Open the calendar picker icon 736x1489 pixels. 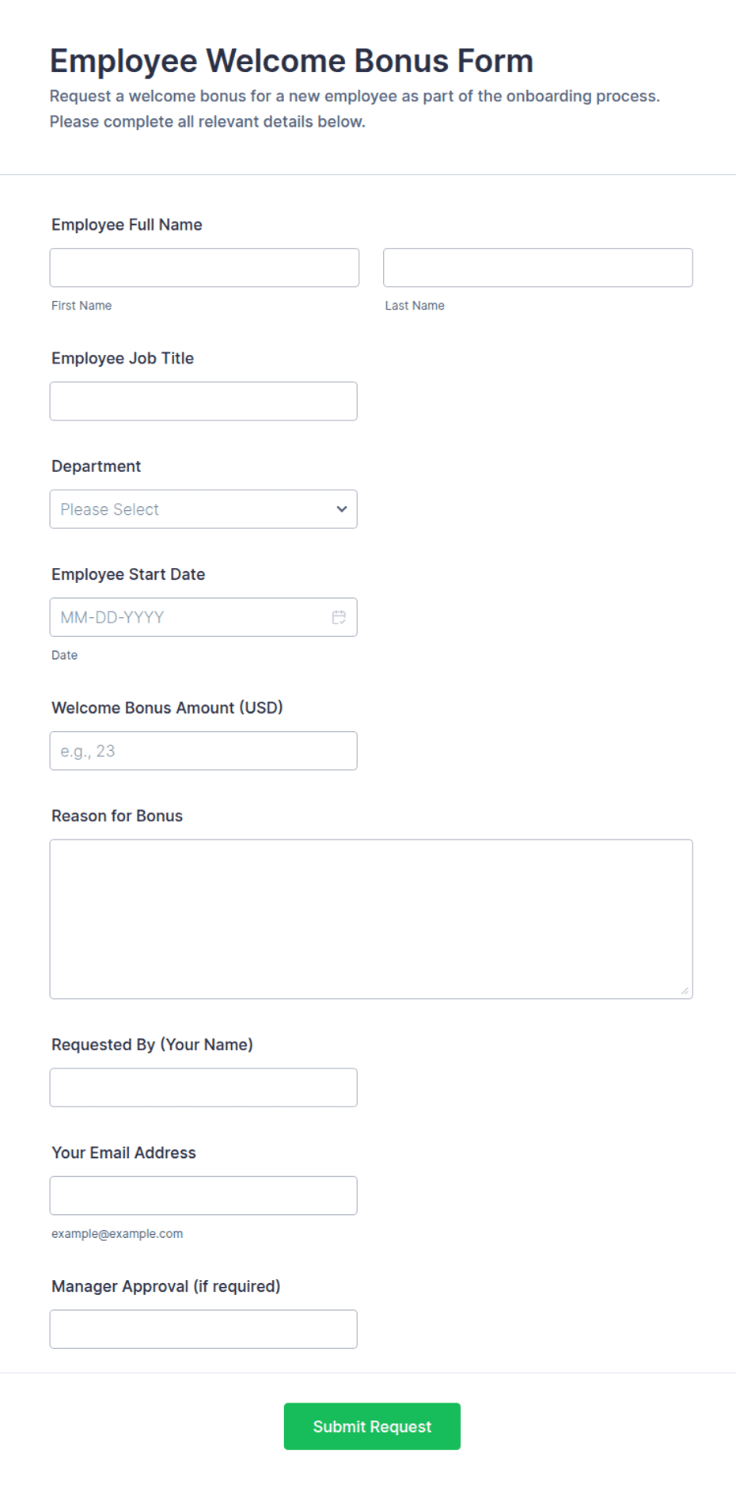[x=339, y=617]
